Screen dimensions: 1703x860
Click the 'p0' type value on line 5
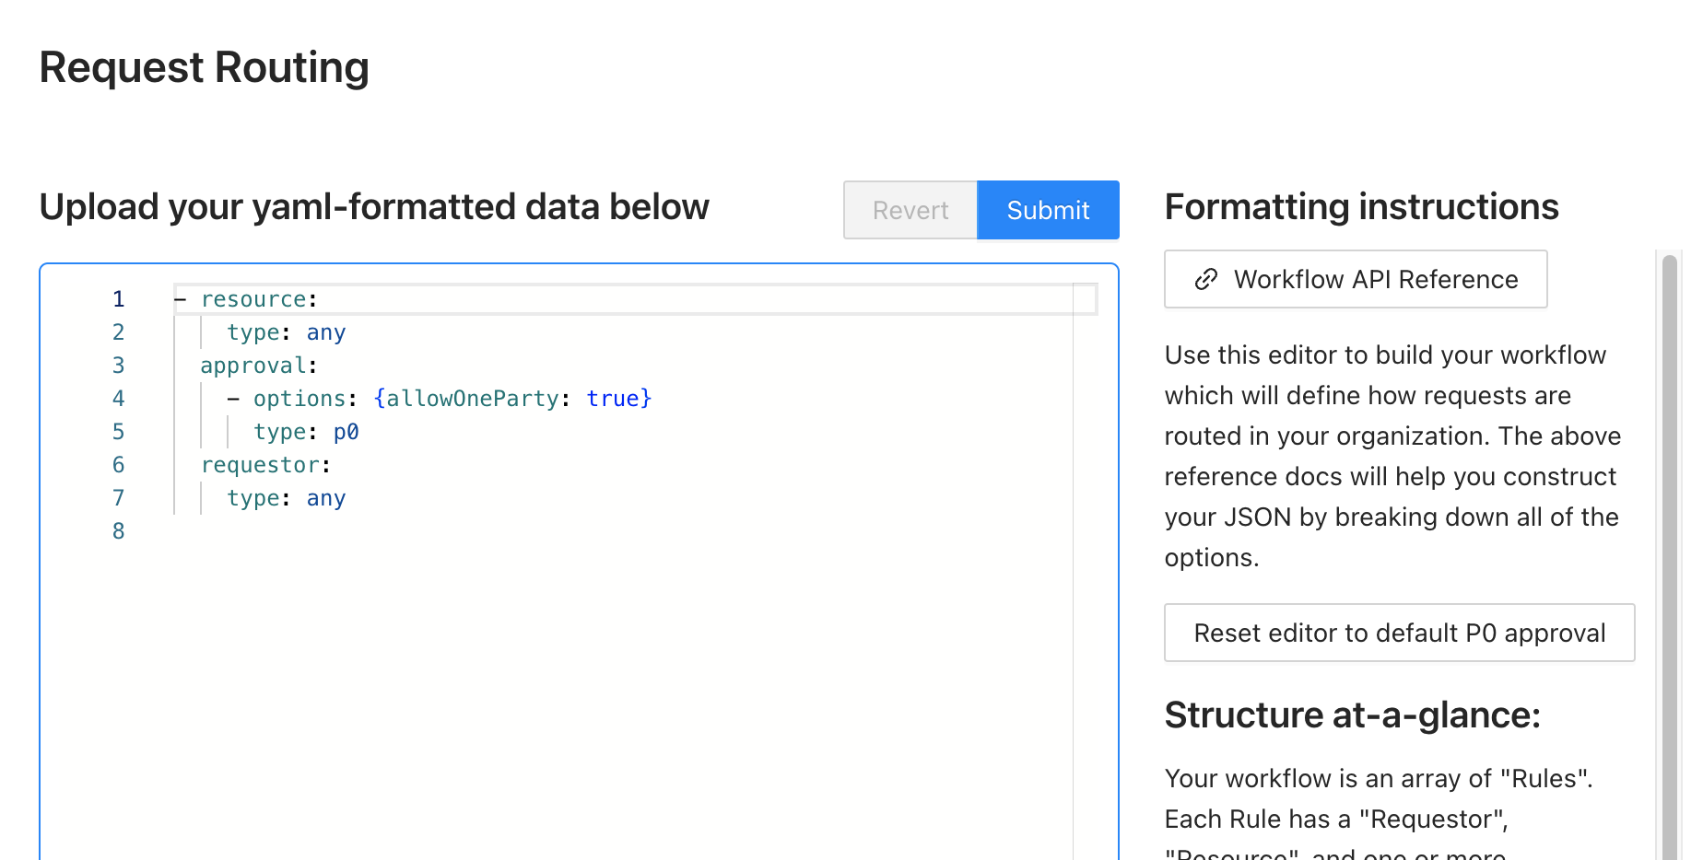pos(346,432)
